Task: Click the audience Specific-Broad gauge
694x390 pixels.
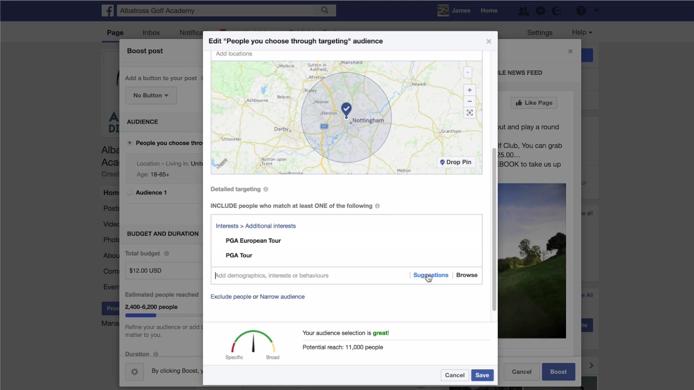Action: (253, 342)
